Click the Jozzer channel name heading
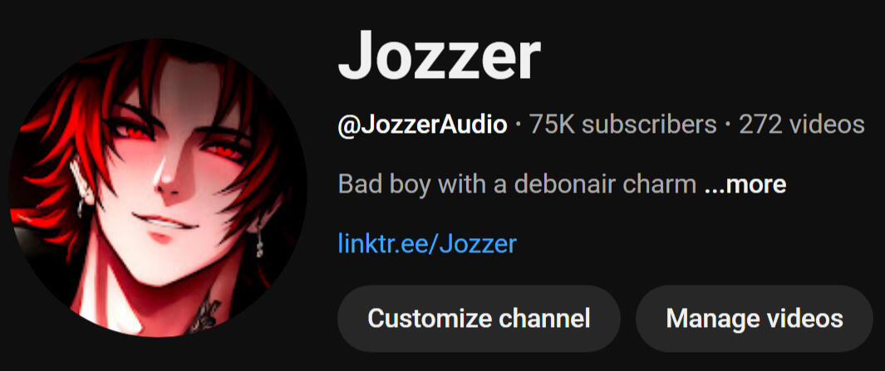Screen dimensions: 885x371 click(439, 55)
